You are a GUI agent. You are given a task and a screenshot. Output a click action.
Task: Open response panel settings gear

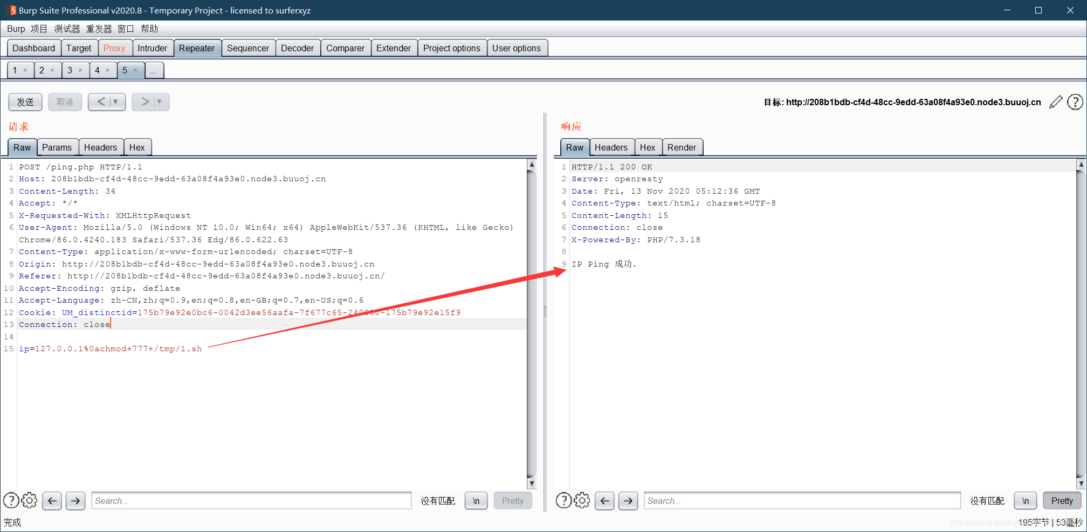(582, 501)
